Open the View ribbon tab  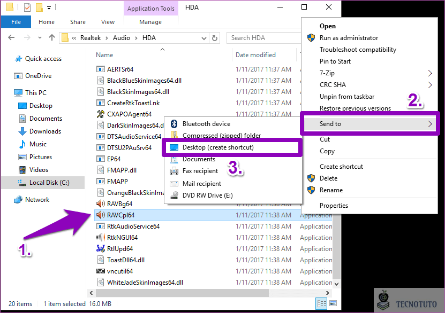pos(108,22)
